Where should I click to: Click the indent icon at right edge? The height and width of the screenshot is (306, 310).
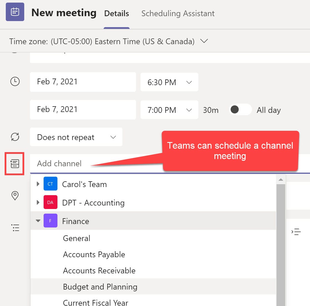[x=296, y=232]
